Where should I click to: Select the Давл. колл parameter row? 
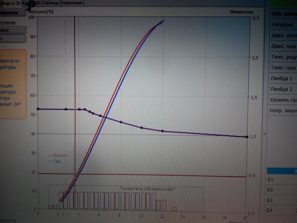(x=283, y=35)
